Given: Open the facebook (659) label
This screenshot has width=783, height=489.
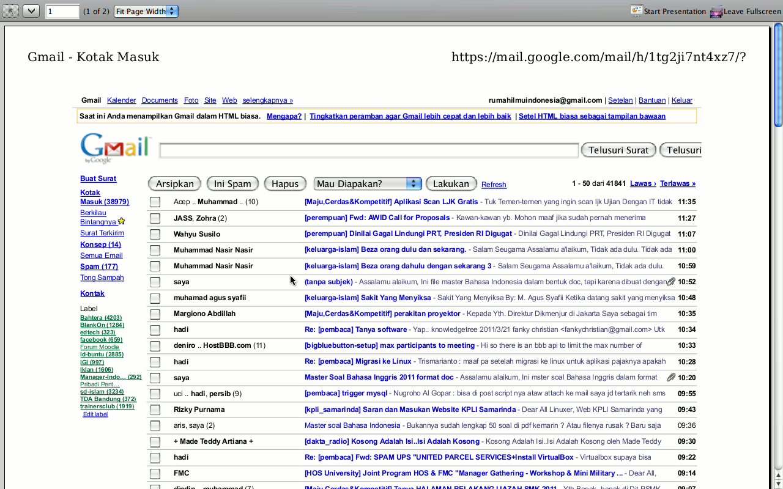Looking at the screenshot, I should (x=102, y=340).
